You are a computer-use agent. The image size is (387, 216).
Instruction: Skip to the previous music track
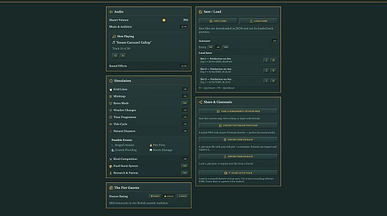(115, 55)
